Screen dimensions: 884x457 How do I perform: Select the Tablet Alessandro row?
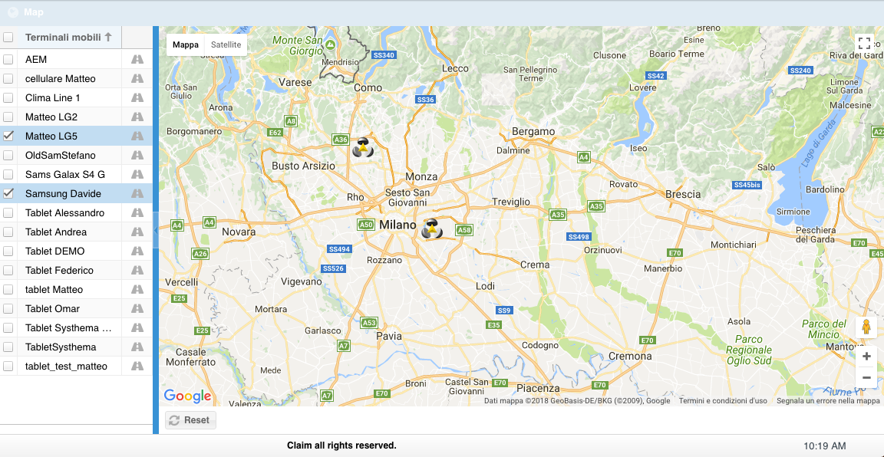[x=76, y=212]
